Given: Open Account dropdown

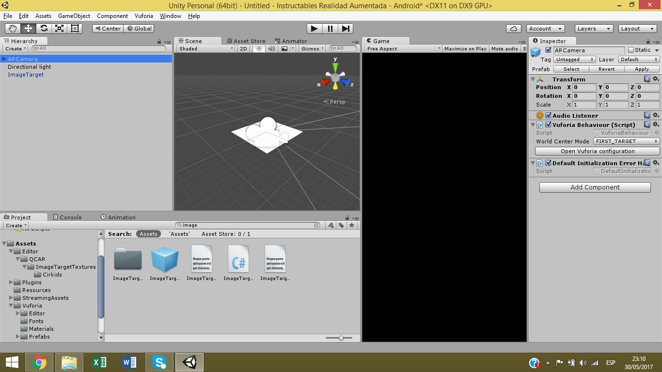Looking at the screenshot, I should (x=545, y=29).
